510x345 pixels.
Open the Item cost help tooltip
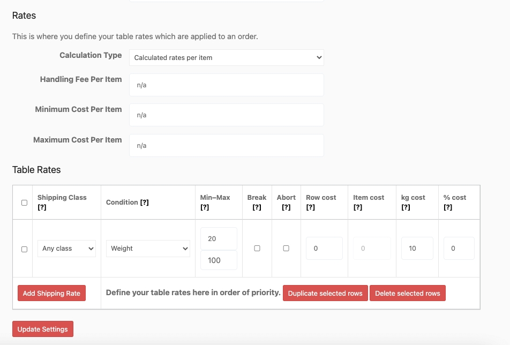coord(357,206)
